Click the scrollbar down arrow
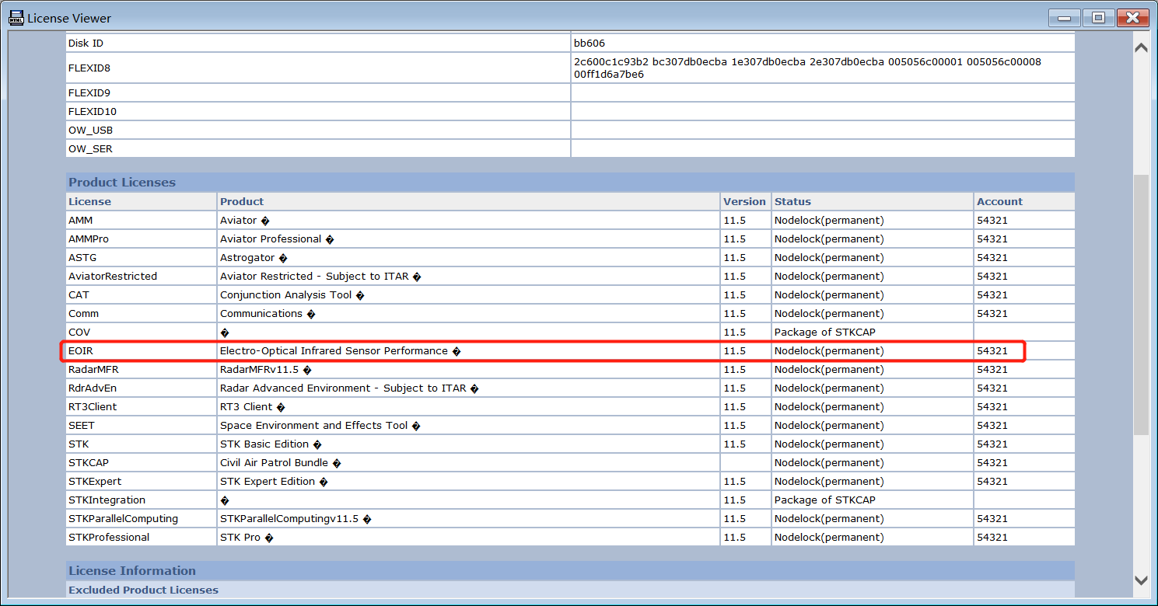This screenshot has height=606, width=1158. click(1141, 580)
